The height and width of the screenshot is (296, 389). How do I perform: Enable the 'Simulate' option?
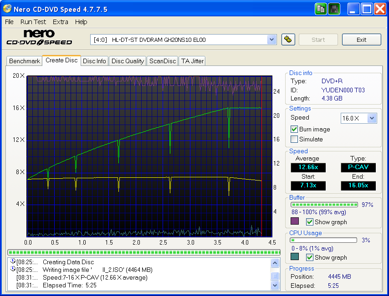coord(294,139)
